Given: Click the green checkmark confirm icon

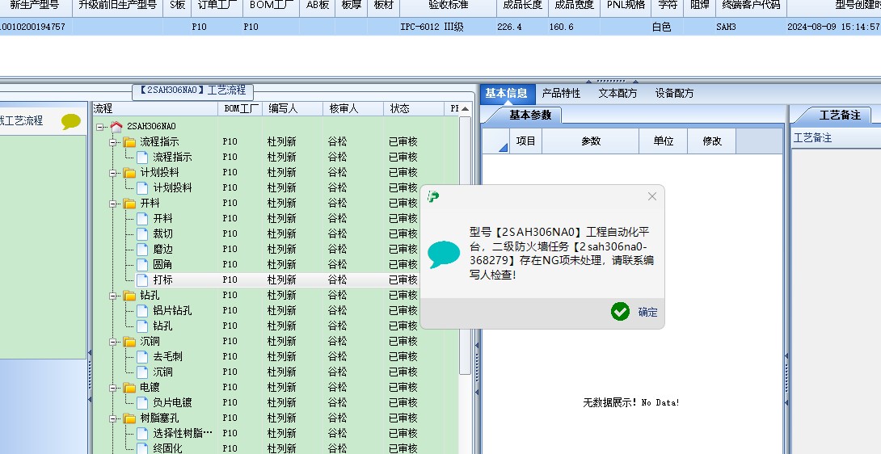Looking at the screenshot, I should (x=620, y=311).
